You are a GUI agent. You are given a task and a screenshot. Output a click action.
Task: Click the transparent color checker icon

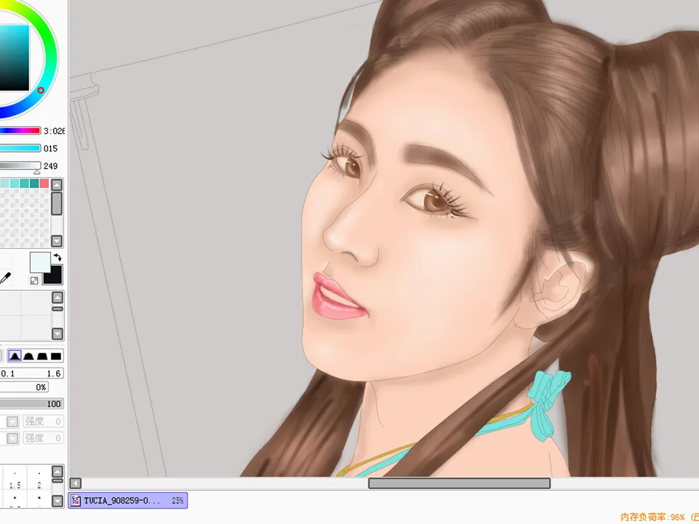pyautogui.click(x=34, y=280)
